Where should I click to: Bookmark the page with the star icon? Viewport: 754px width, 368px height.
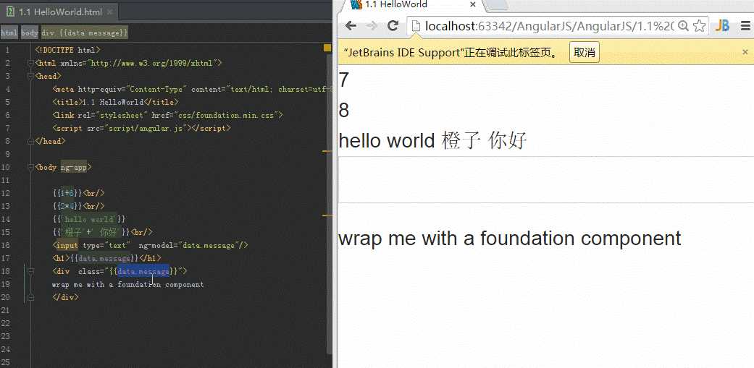coord(699,26)
